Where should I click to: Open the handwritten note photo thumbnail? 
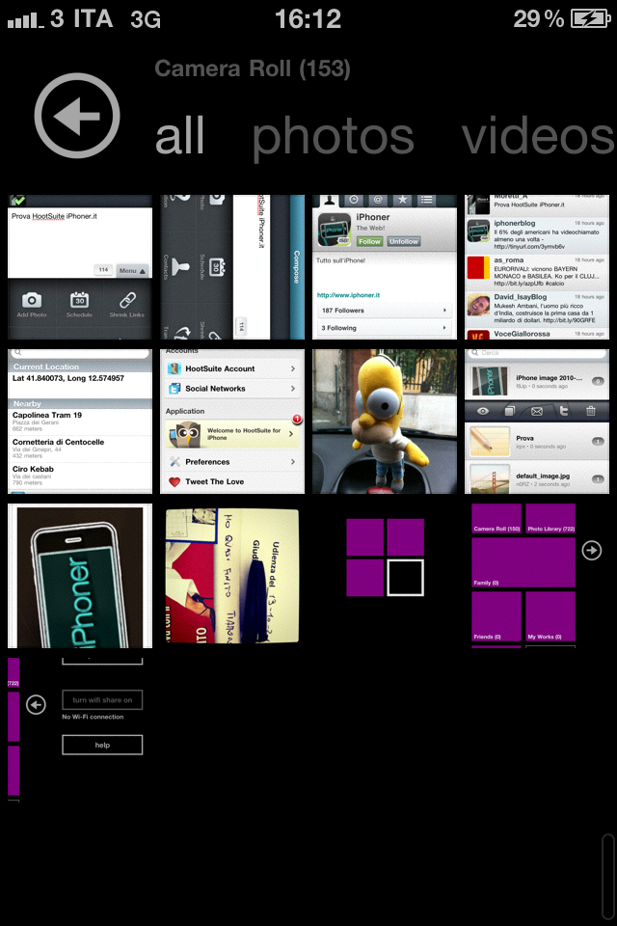232,576
